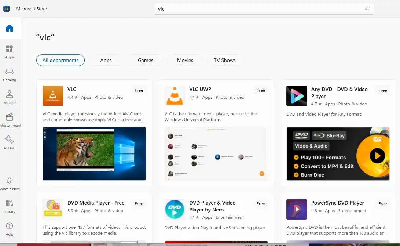The width and height of the screenshot is (400, 246).
Task: Open the VLC UWP title
Action: coord(200,89)
